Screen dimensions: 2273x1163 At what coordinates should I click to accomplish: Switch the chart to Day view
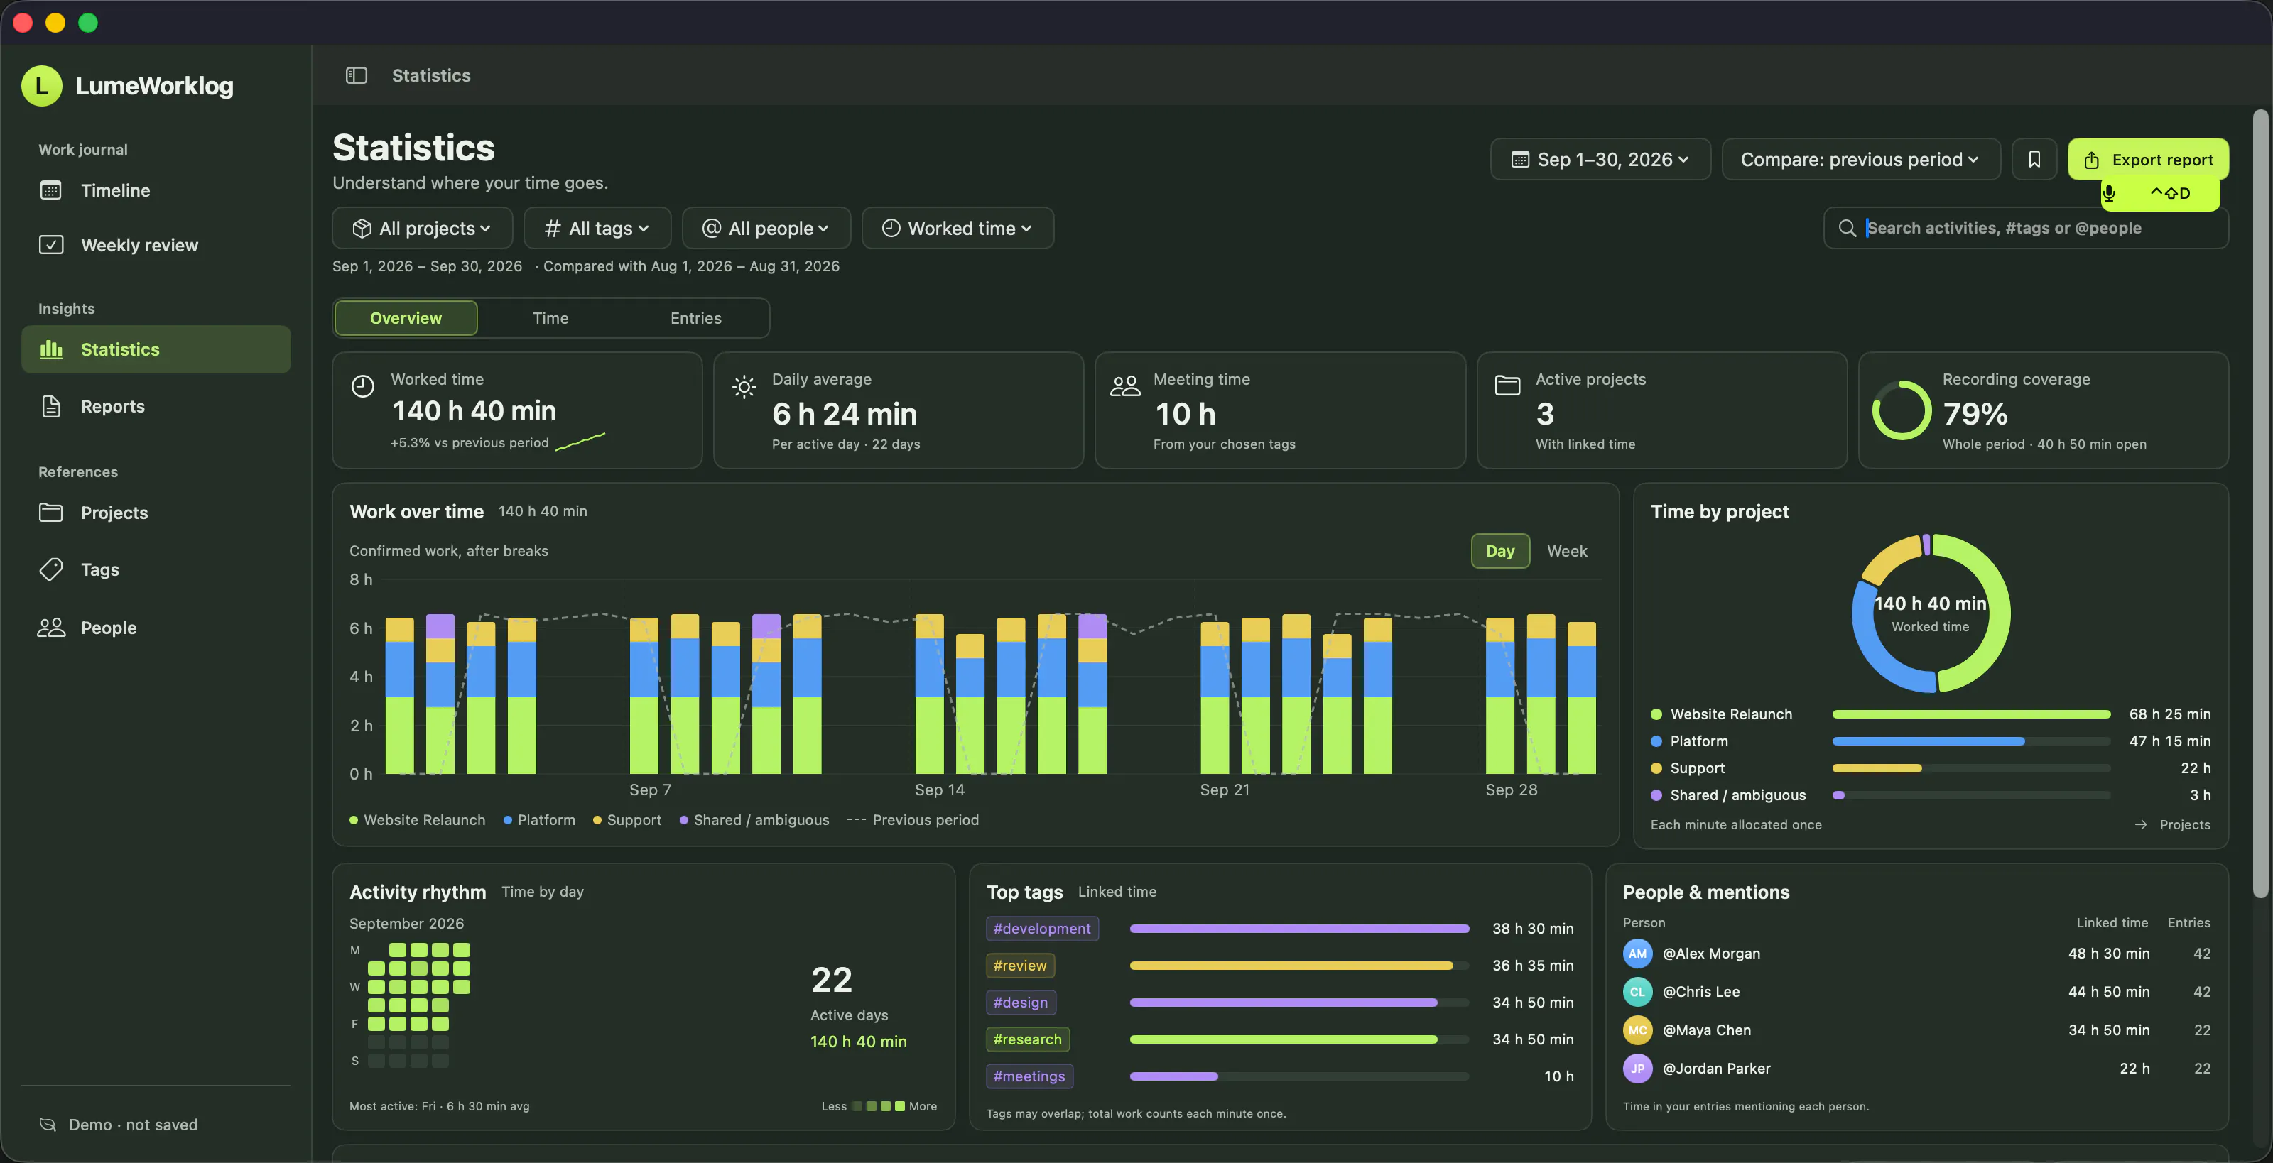tap(1500, 551)
